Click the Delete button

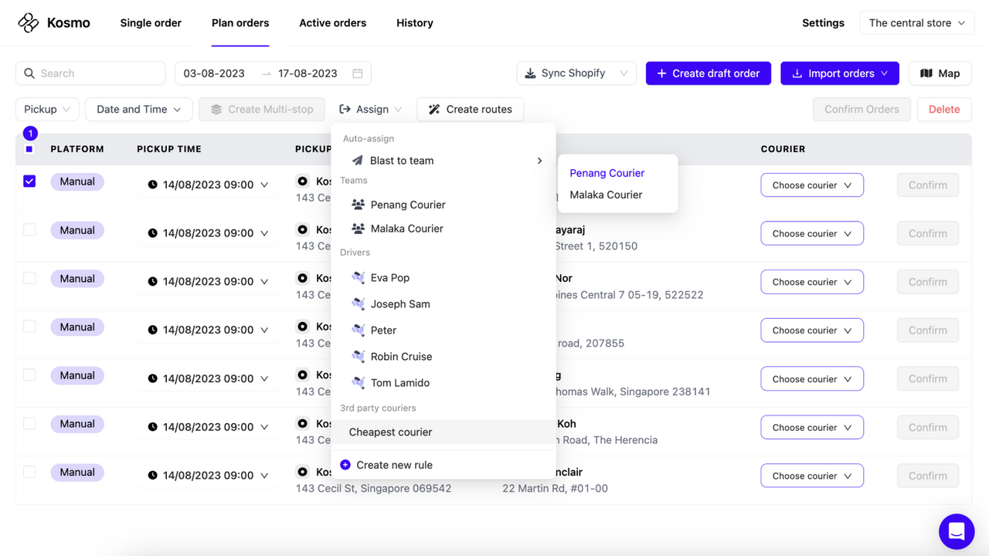click(944, 109)
